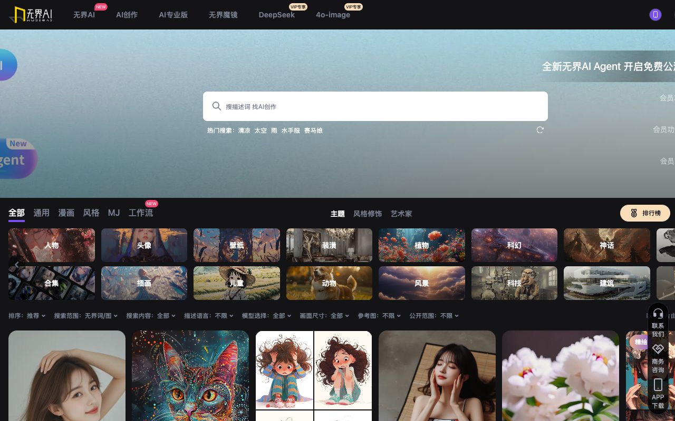Open DeepSeek in top navigation
Screen dimensions: 675x421
(x=276, y=15)
